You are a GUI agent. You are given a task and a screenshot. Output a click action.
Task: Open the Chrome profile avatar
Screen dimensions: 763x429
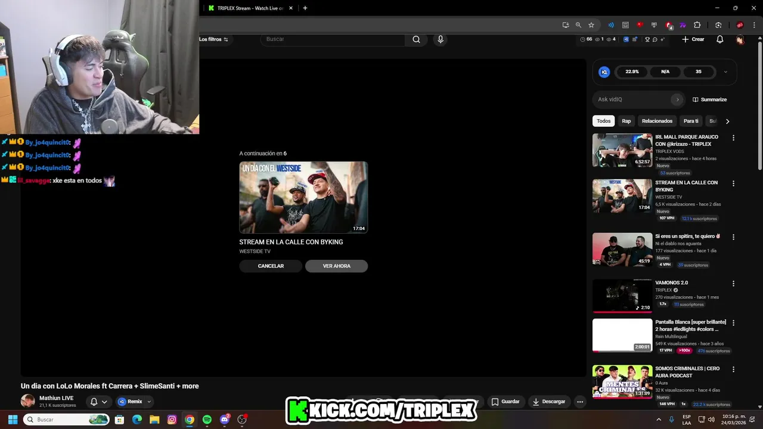tap(740, 25)
